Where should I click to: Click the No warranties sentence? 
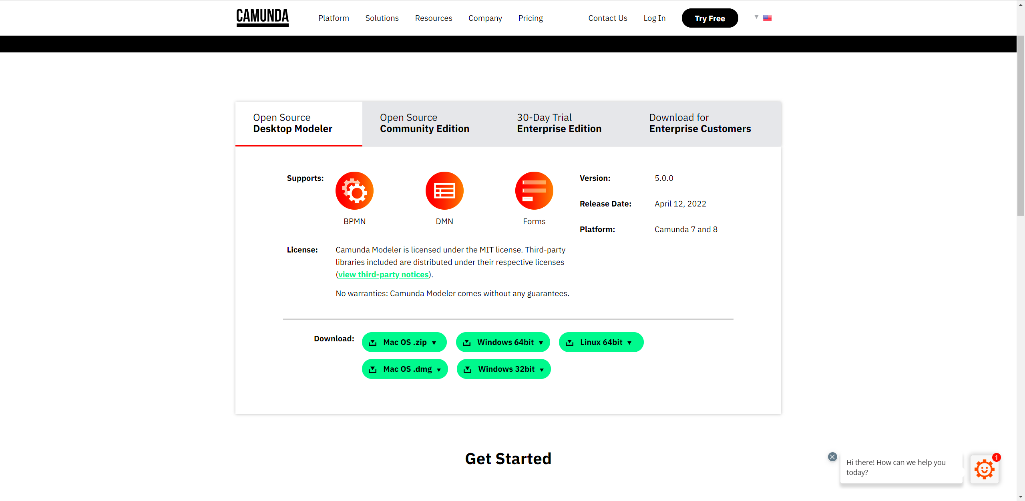452,293
